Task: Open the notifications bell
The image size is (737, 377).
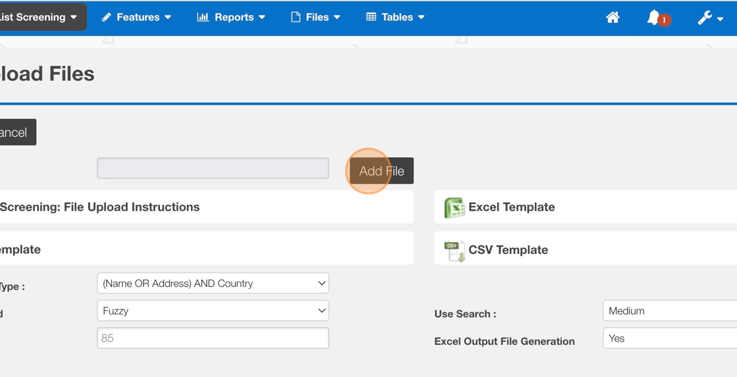Action: 654,18
